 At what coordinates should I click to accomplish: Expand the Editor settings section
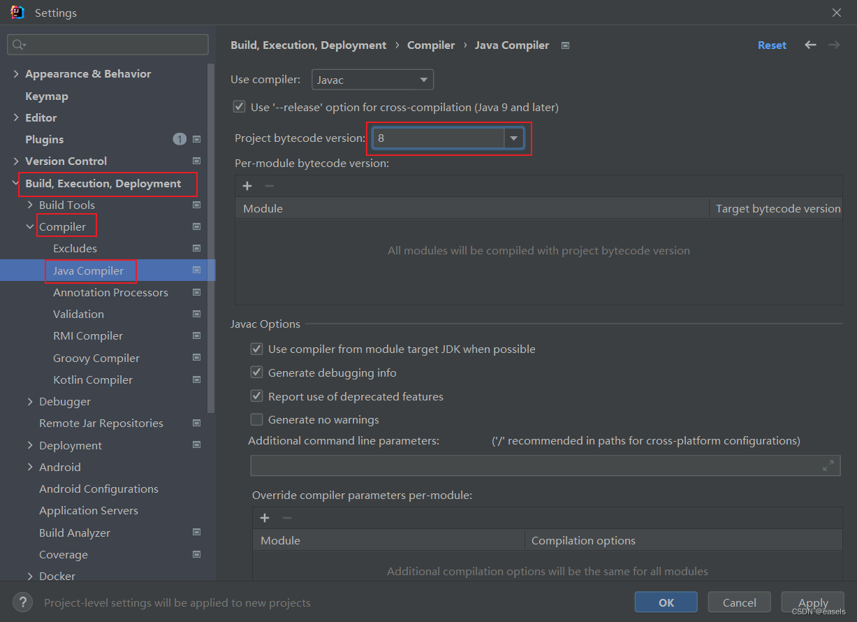point(16,117)
